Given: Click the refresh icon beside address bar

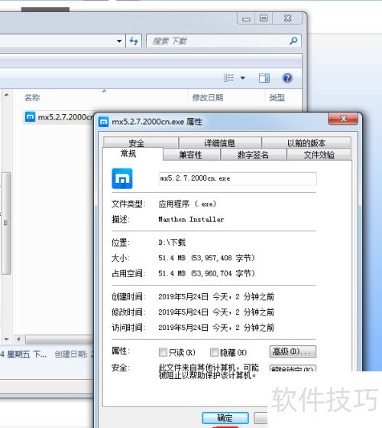Looking at the screenshot, I should click(134, 41).
